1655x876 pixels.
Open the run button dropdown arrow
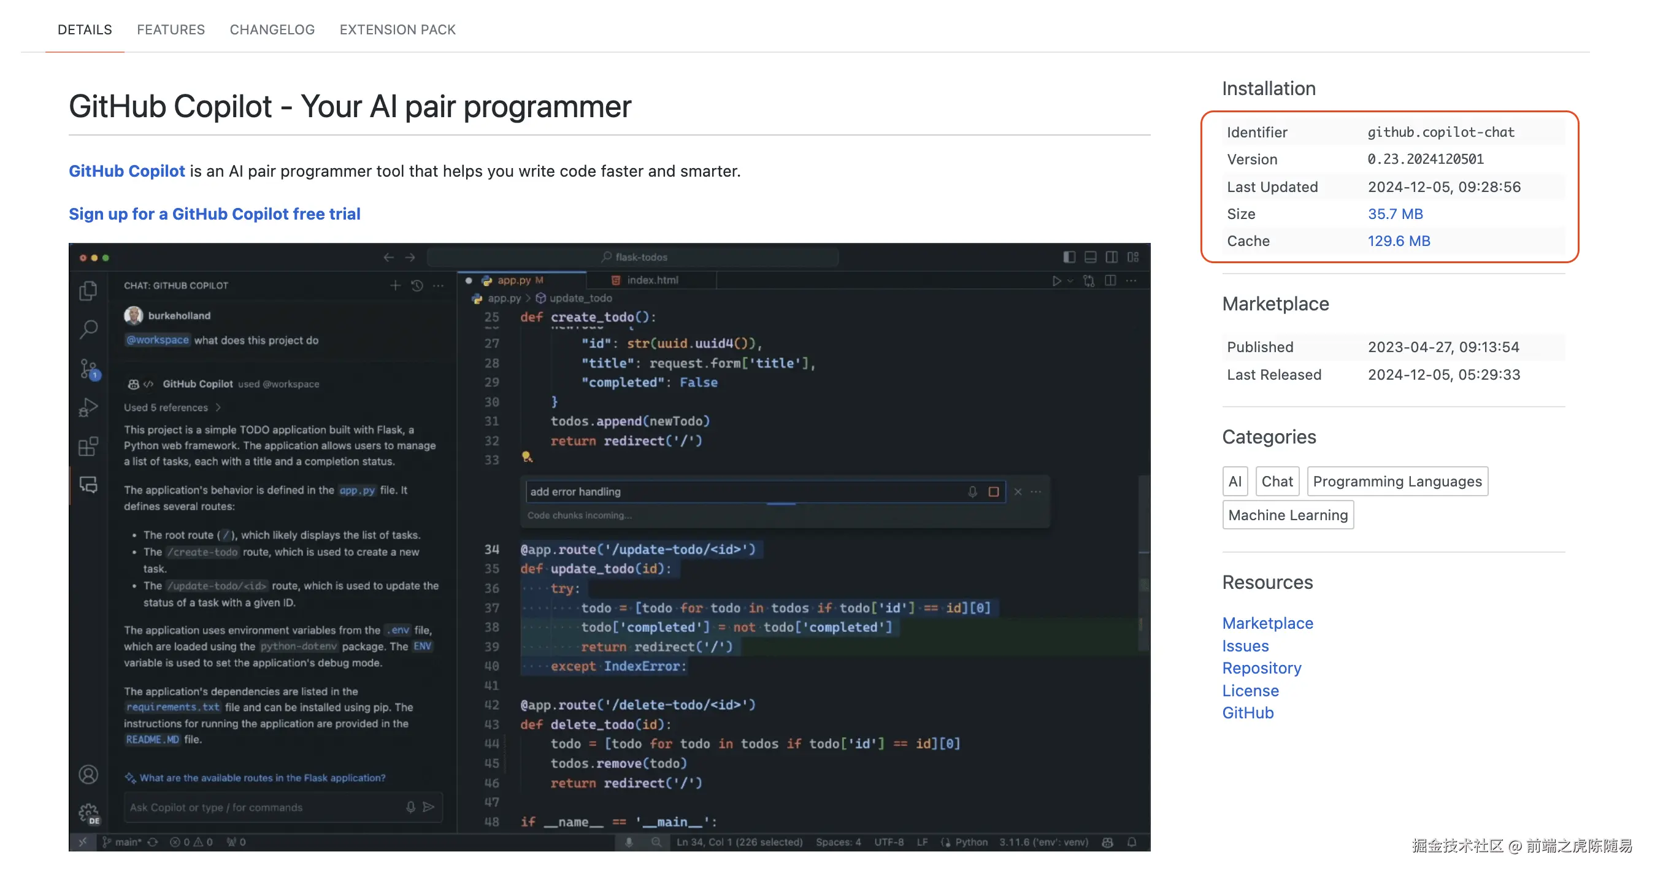(x=1070, y=281)
